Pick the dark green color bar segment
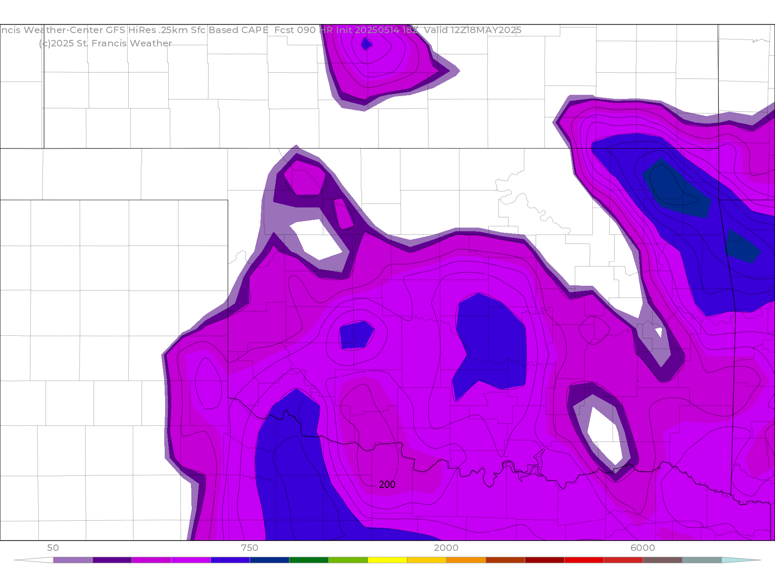Screen dimensions: 775x565 [309, 560]
